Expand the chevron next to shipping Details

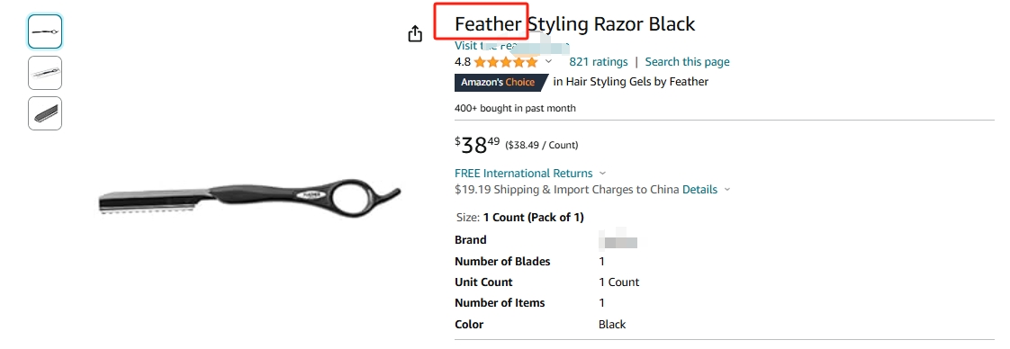point(727,189)
